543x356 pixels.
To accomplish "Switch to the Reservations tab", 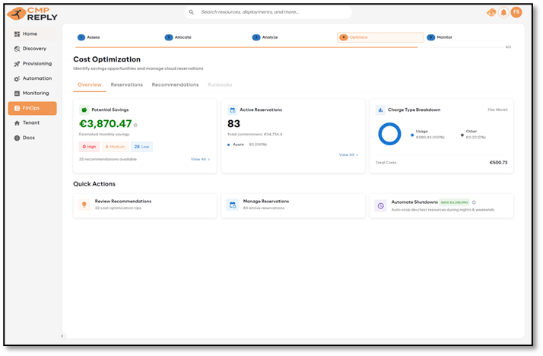I will (x=126, y=84).
